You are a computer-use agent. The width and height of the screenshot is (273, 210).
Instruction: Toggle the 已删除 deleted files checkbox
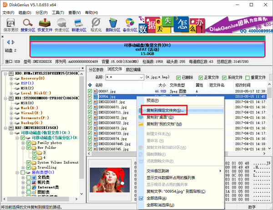pyautogui.click(x=178, y=77)
